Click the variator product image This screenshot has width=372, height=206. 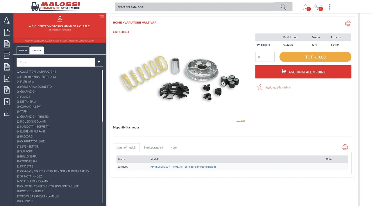[x=180, y=79]
